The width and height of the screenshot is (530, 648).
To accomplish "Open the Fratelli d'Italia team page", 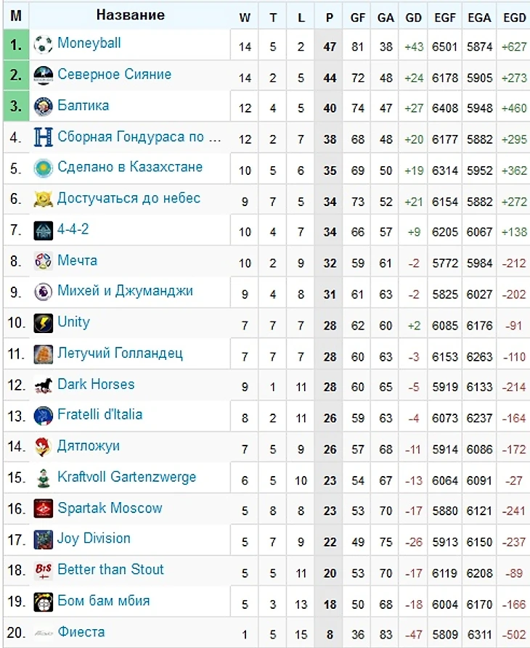I will click(99, 415).
